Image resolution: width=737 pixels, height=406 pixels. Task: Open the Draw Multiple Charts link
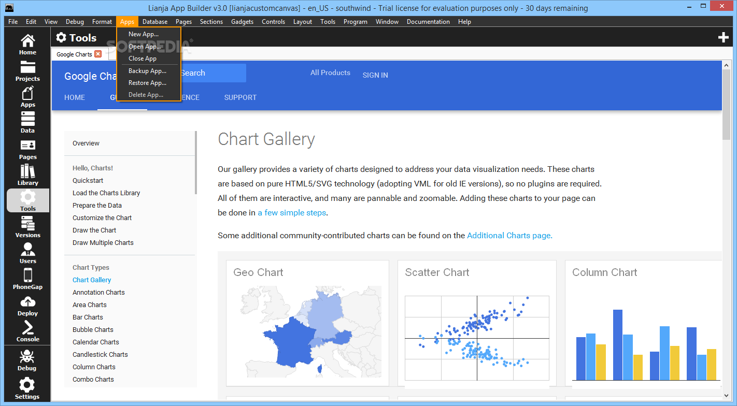tap(103, 243)
